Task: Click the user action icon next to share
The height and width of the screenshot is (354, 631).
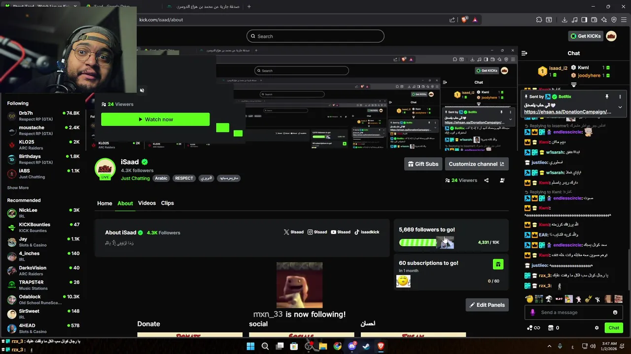Action: point(502,180)
